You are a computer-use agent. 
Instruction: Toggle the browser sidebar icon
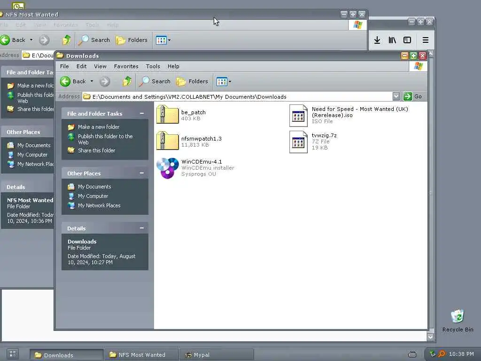(407, 40)
